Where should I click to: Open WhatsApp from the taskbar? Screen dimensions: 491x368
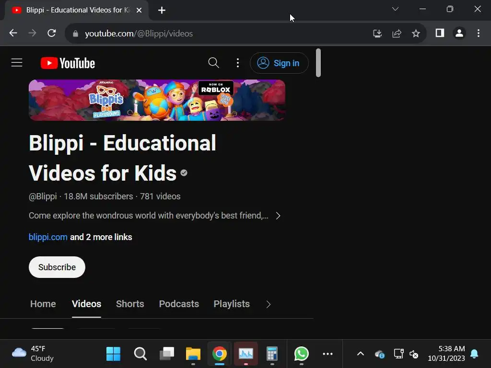301,354
